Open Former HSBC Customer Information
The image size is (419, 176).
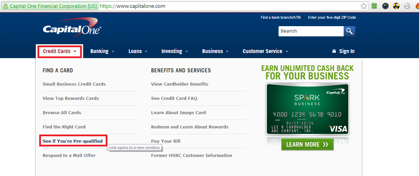(x=192, y=155)
